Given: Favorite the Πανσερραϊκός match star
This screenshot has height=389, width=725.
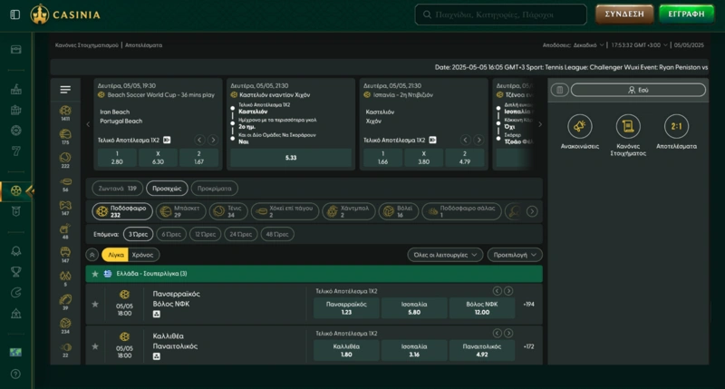Looking at the screenshot, I should (x=95, y=305).
